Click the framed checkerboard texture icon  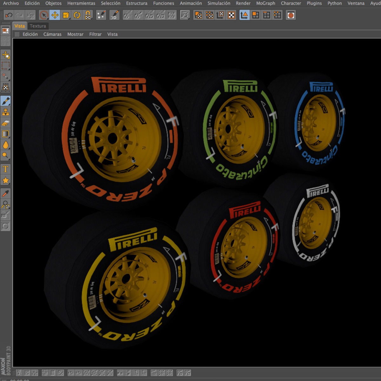coord(231,15)
